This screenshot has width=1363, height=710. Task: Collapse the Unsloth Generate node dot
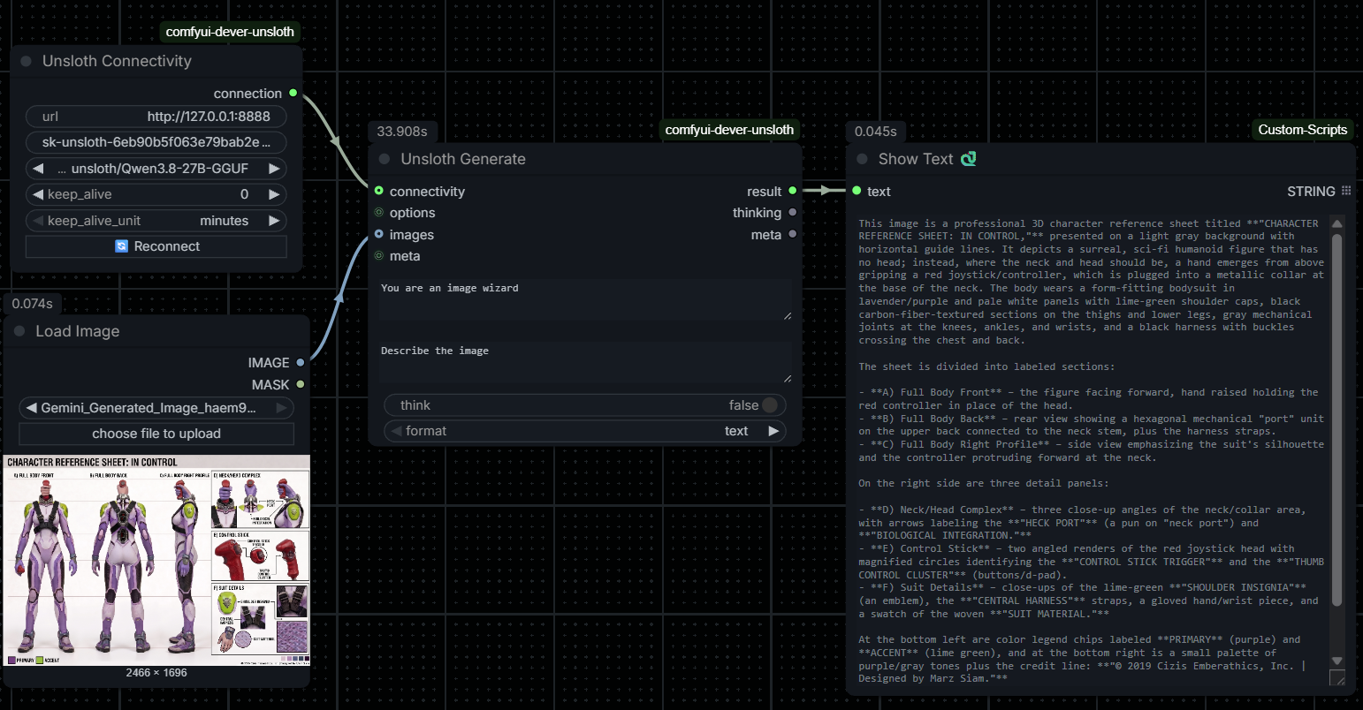tap(385, 159)
